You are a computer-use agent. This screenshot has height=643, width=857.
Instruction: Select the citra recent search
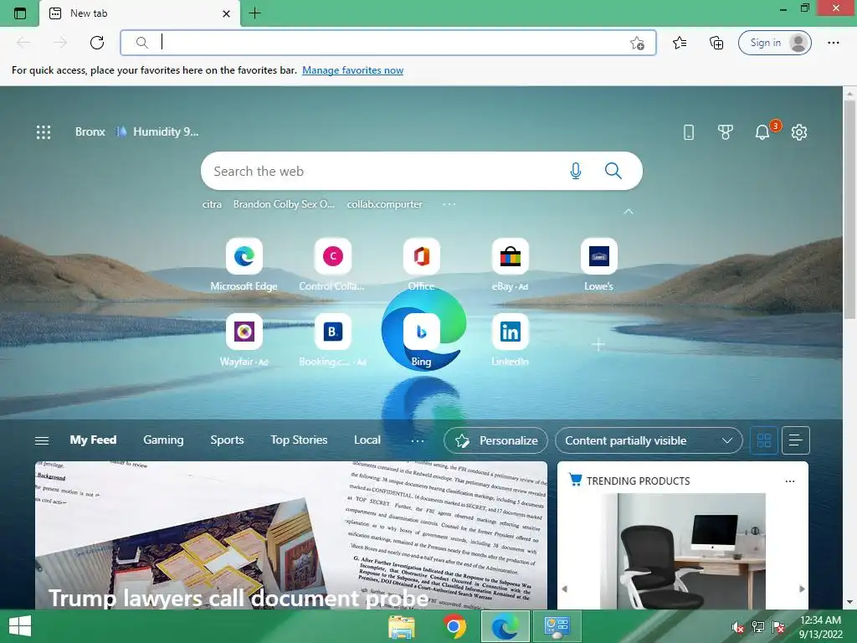[x=212, y=204]
